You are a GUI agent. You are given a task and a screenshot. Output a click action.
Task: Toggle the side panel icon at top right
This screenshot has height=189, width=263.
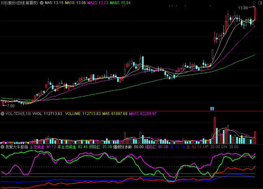(260, 3)
